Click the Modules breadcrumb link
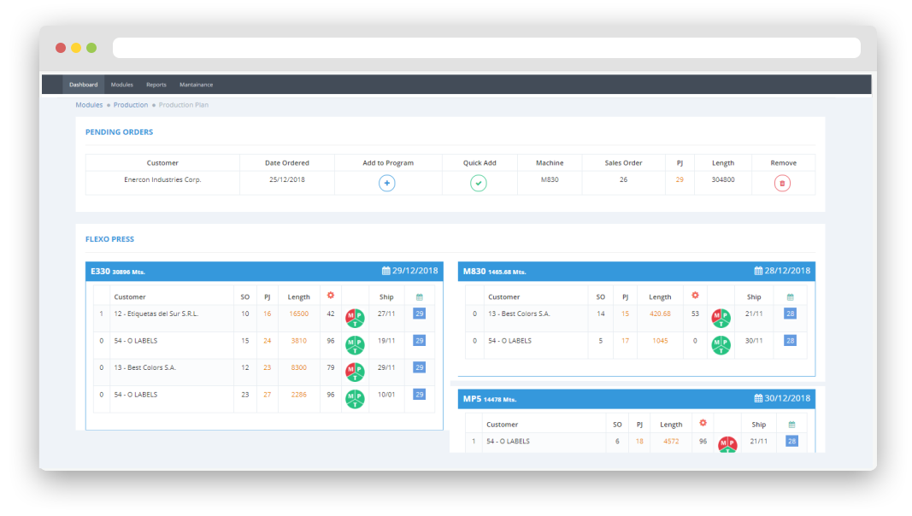This screenshot has width=912, height=516. tap(89, 105)
